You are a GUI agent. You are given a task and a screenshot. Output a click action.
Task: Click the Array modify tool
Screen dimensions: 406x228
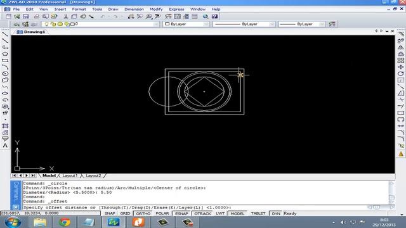click(401, 61)
